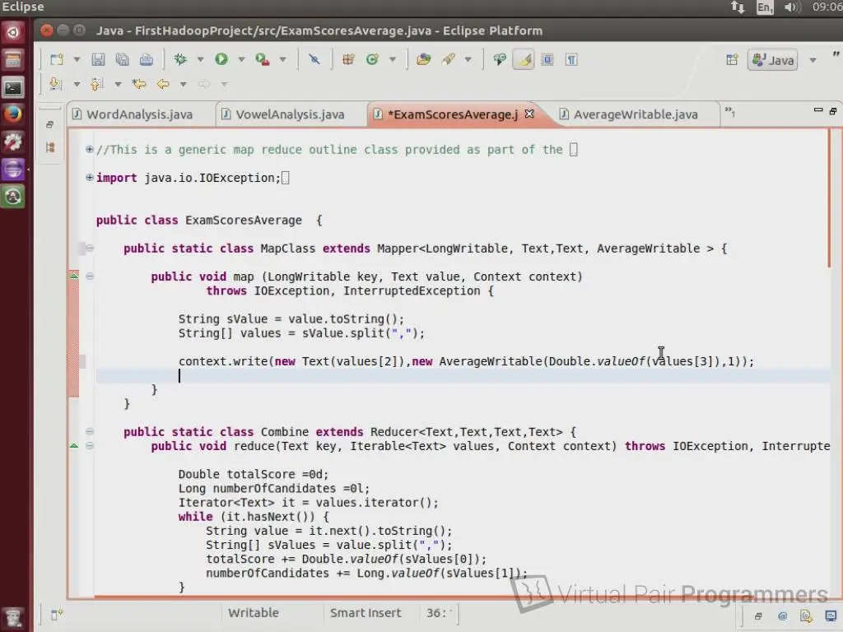Go to Previous Annotation icon
This screenshot has height=632, width=843.
[x=97, y=84]
